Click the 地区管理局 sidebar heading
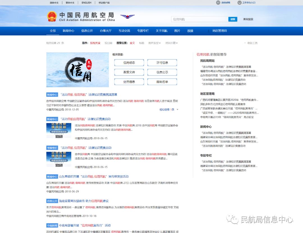 coord(207,94)
